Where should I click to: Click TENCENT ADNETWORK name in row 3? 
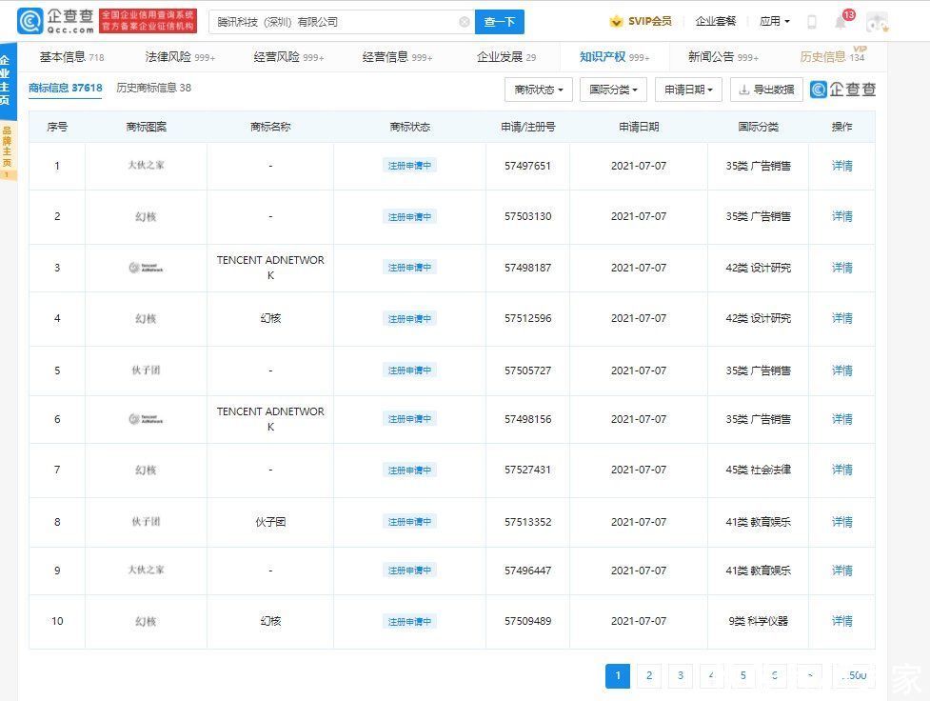point(270,268)
